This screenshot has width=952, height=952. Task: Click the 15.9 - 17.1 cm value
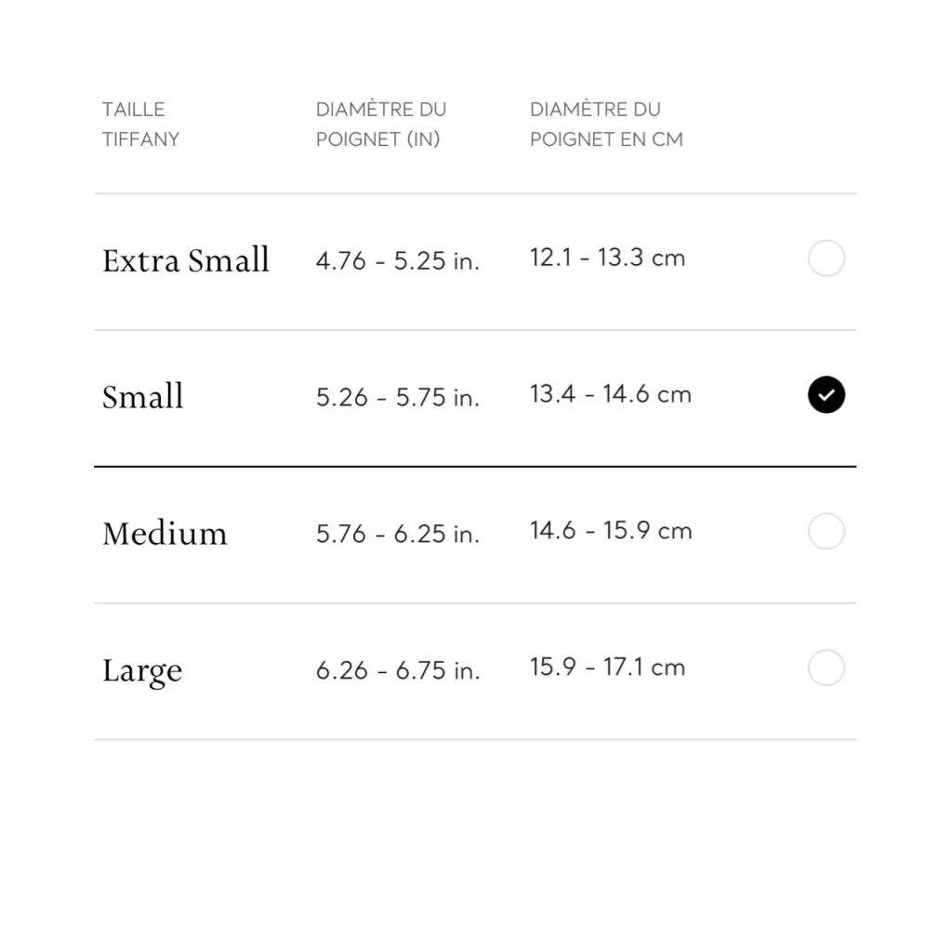(x=607, y=667)
